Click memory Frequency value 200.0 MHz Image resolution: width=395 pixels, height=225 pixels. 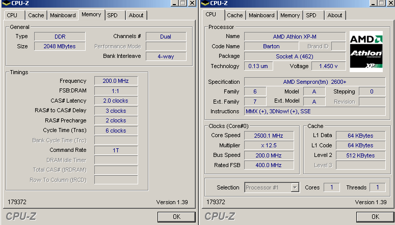[x=116, y=81]
